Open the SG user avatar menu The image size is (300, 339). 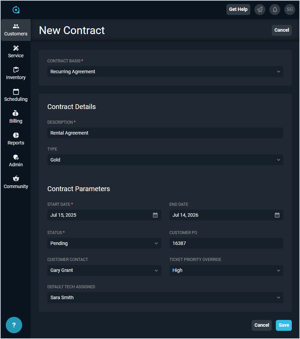(x=290, y=10)
